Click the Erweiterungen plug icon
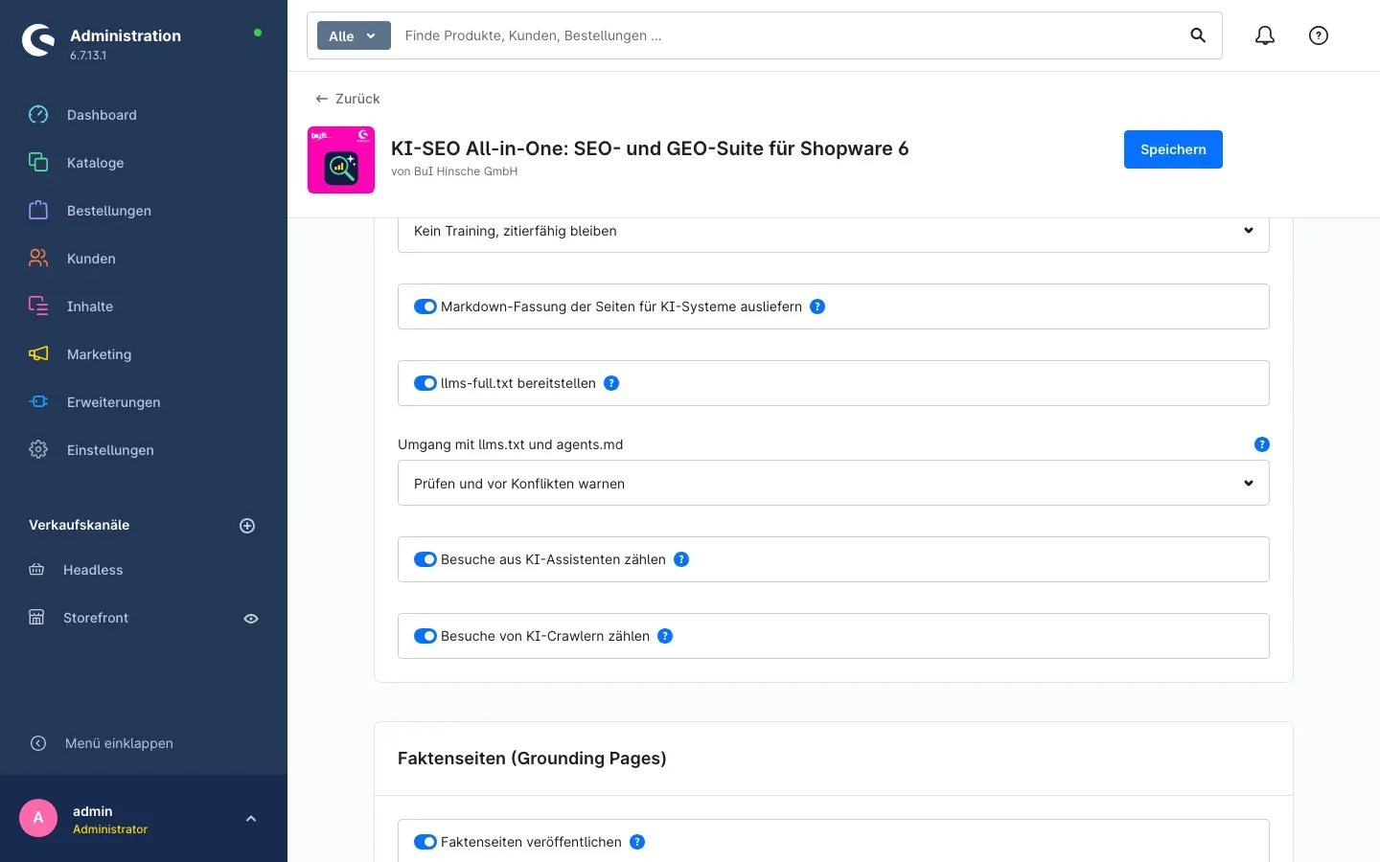Image resolution: width=1380 pixels, height=862 pixels. (38, 402)
